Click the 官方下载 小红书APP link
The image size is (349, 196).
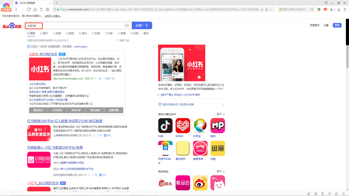[180, 95]
